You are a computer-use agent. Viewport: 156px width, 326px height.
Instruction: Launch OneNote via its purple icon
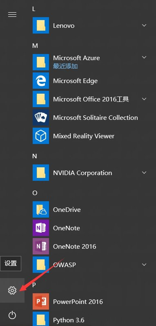click(x=41, y=228)
